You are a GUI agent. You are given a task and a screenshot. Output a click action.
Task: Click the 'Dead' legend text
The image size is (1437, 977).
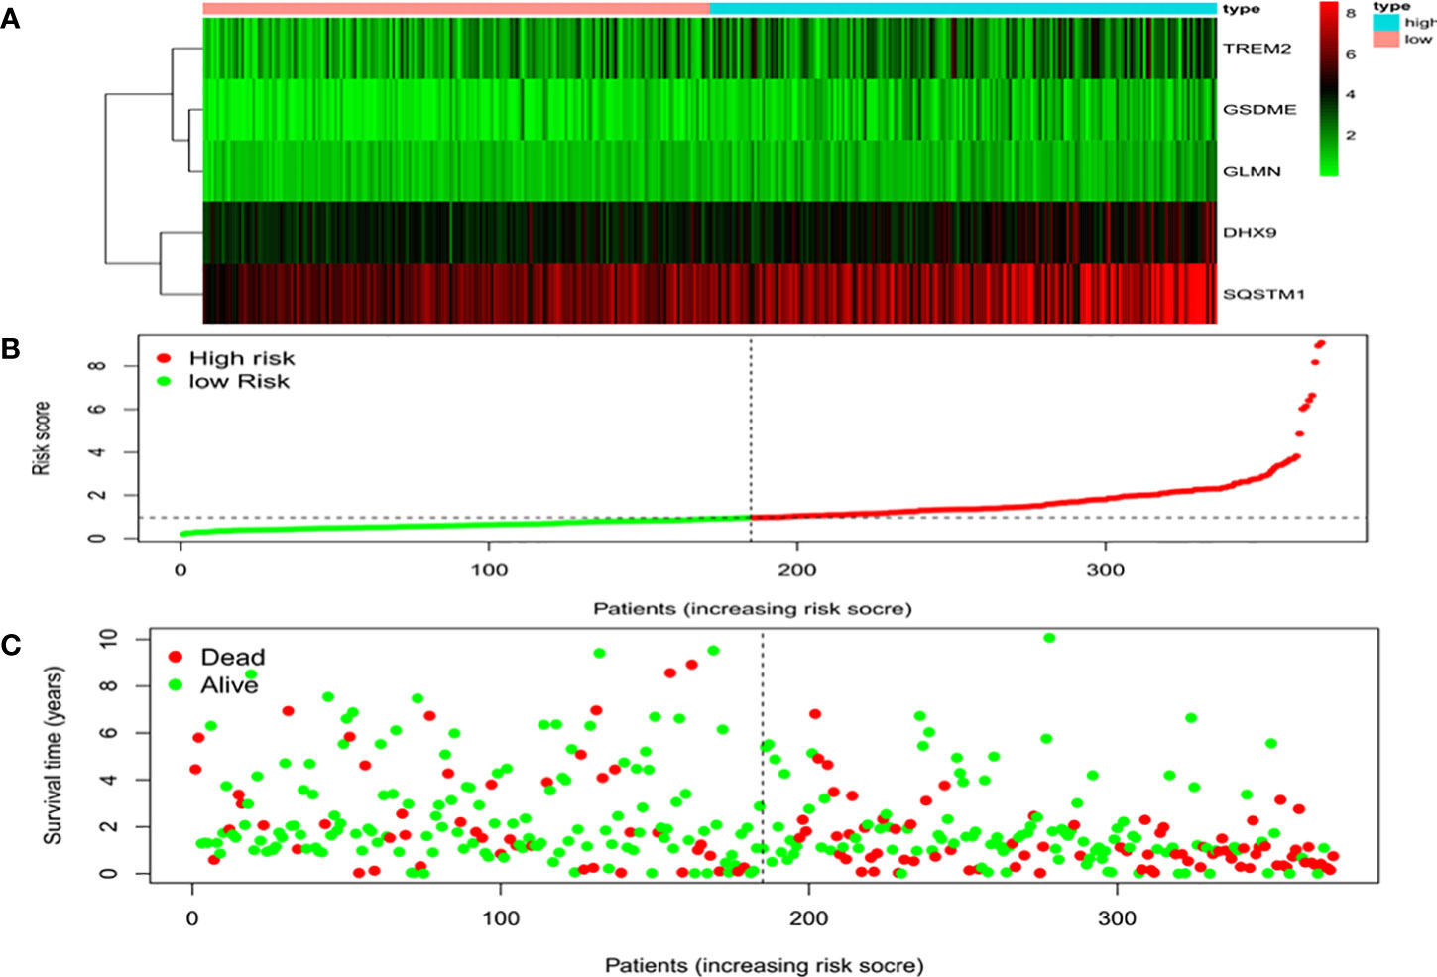(x=233, y=657)
